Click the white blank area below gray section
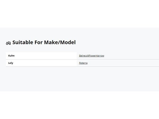The image size is (159, 119). tap(79, 105)
